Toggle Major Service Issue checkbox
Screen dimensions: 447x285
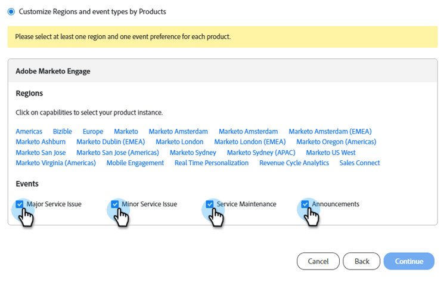pos(20,204)
